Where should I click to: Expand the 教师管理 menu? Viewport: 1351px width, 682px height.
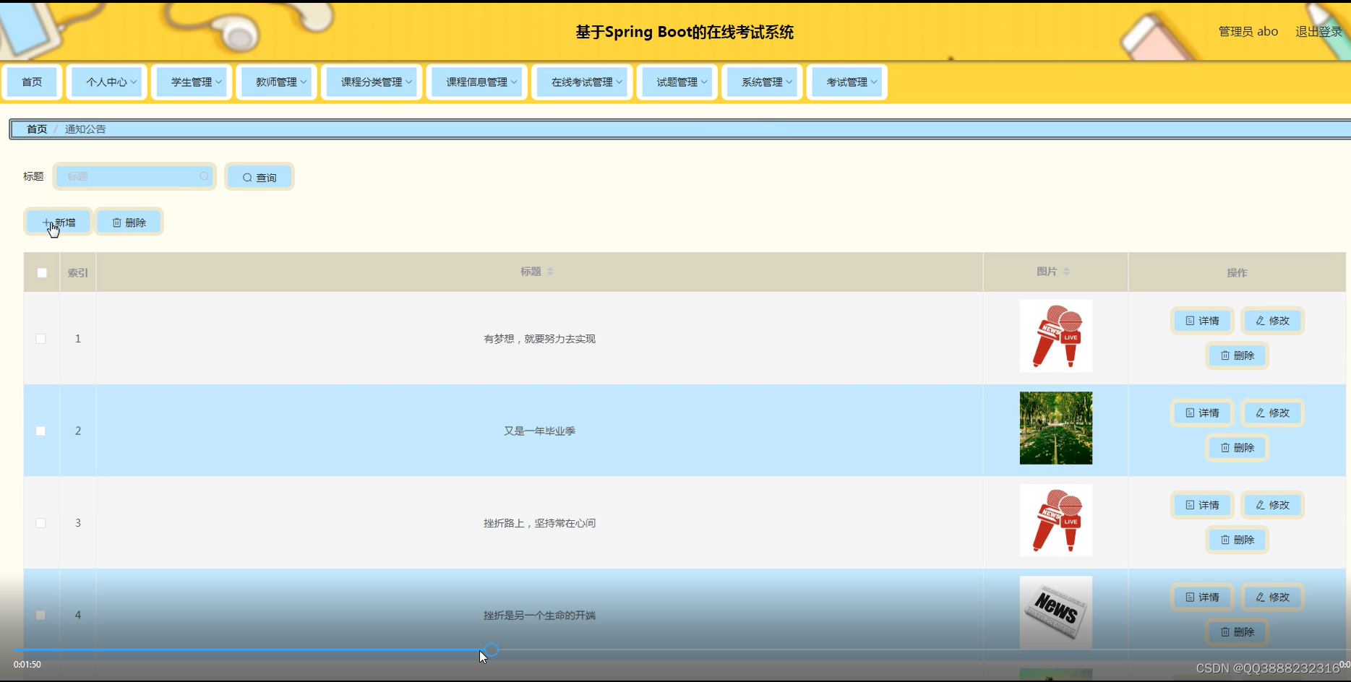click(x=277, y=82)
